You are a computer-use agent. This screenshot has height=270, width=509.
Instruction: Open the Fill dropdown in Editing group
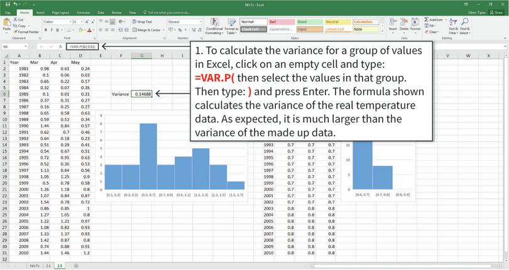[x=432, y=26]
